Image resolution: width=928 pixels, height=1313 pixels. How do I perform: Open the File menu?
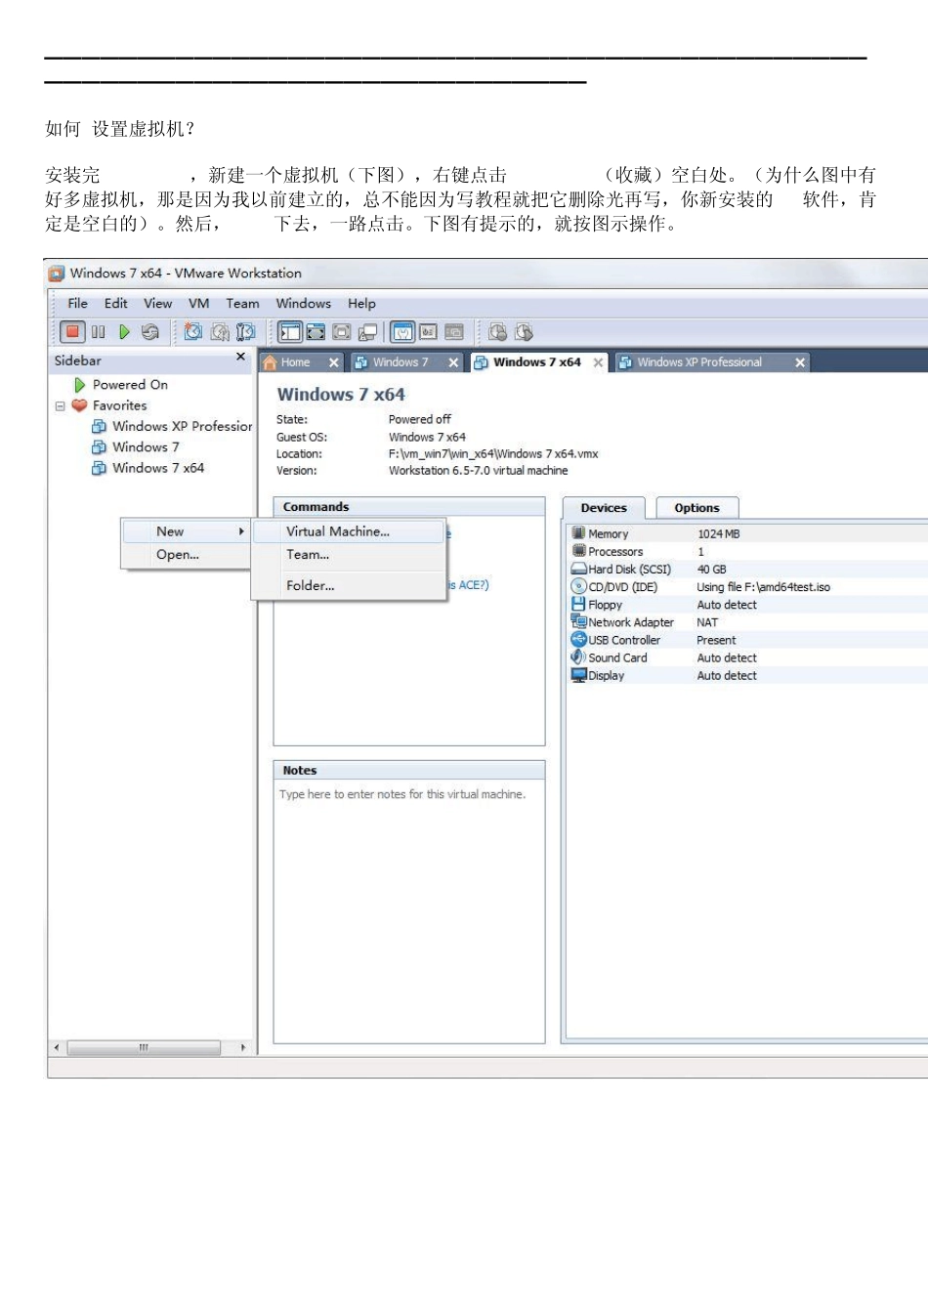click(77, 304)
